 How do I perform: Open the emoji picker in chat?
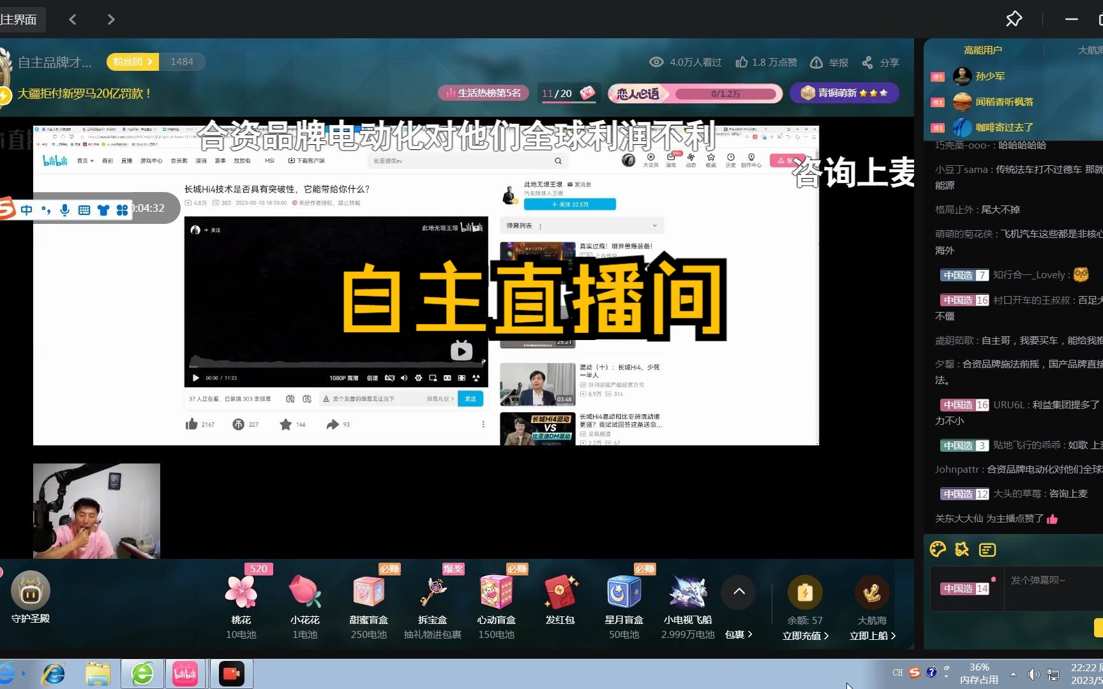coord(938,549)
